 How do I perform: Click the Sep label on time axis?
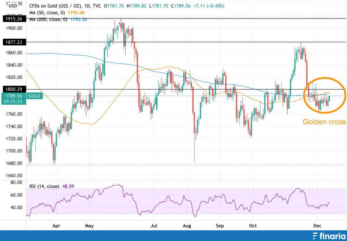click(220, 226)
